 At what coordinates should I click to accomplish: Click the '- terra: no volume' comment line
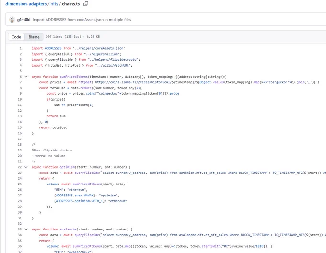point(48,156)
